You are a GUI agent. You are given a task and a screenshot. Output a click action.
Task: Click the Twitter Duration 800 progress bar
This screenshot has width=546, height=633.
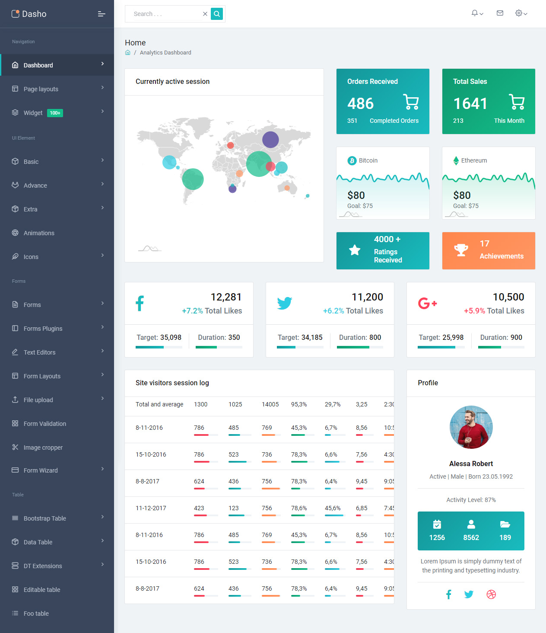[x=360, y=347]
